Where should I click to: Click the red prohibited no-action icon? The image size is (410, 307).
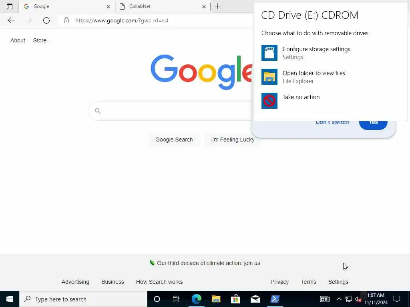269,100
